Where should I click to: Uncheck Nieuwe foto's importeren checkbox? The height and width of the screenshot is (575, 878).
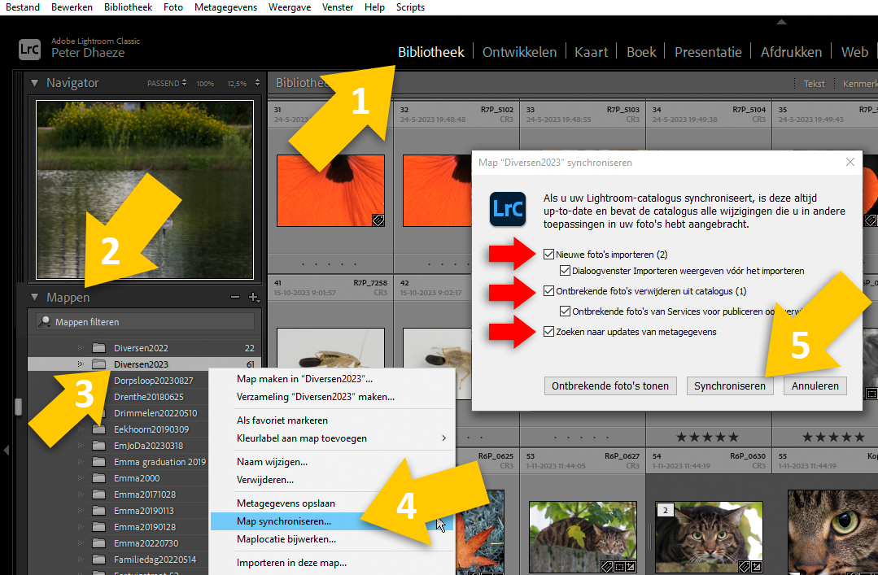[x=548, y=255]
